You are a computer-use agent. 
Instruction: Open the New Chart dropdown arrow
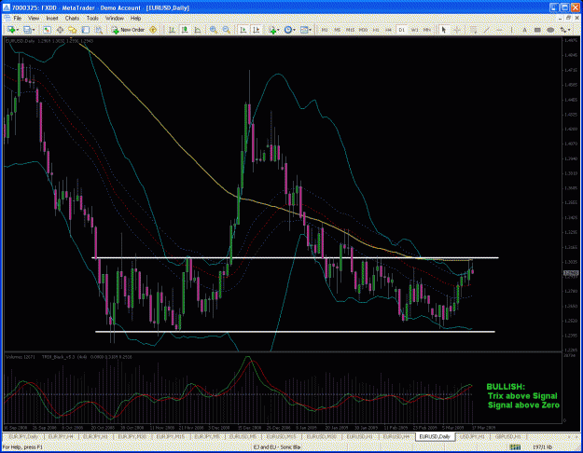pos(17,30)
